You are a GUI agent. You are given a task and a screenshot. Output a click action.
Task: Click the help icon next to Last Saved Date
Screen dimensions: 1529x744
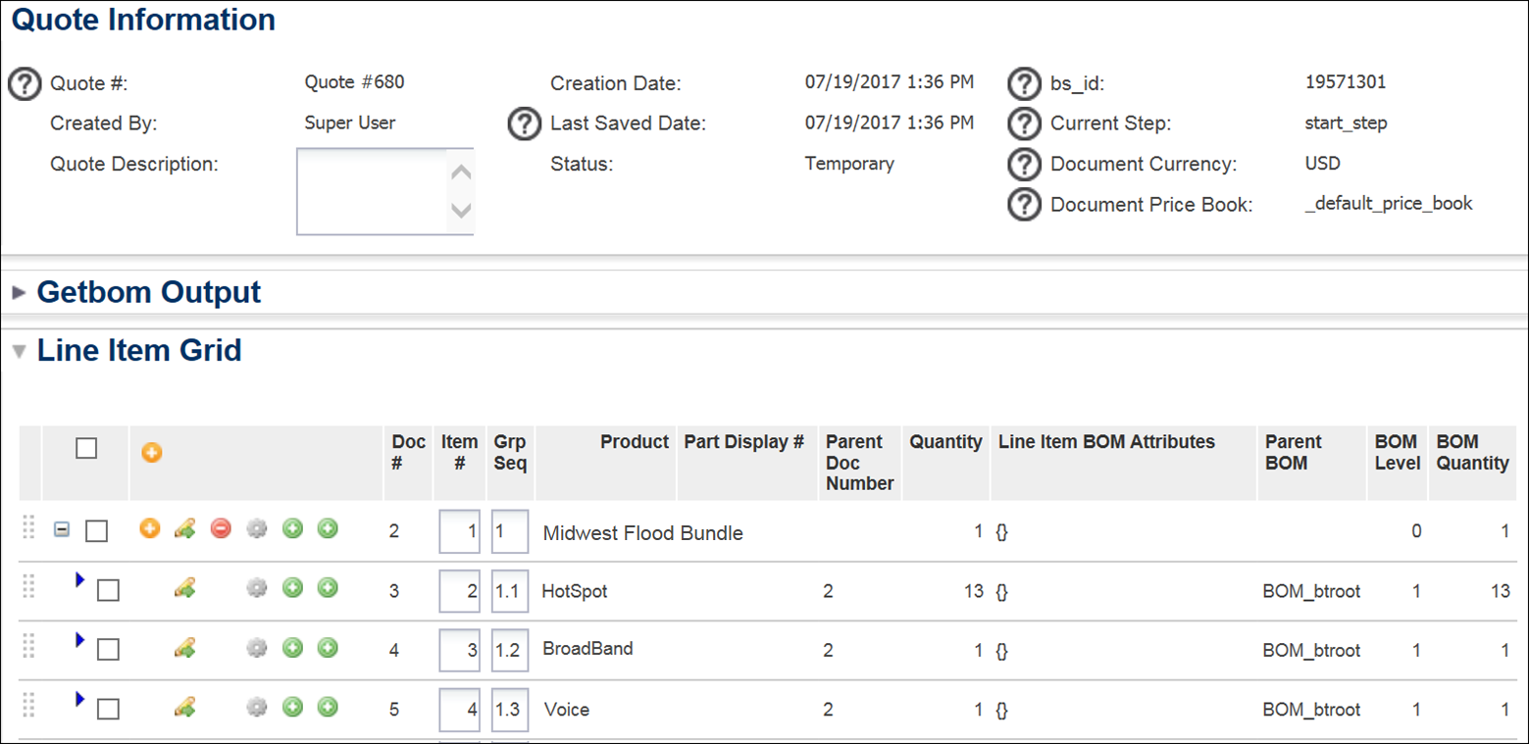point(525,124)
